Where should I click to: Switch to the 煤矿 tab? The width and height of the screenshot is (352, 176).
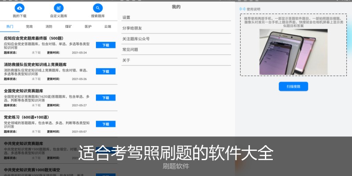(x=69, y=26)
